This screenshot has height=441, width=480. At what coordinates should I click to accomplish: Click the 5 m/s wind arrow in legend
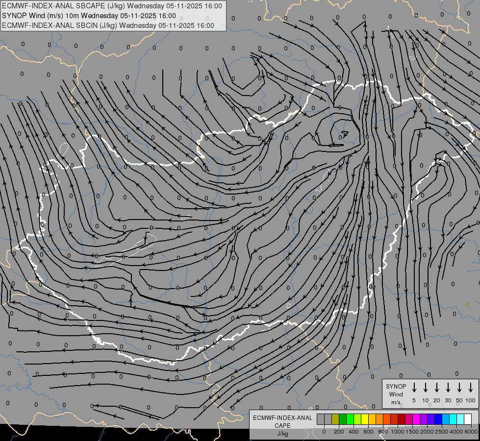414,388
